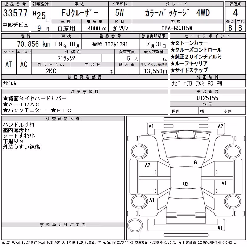The height and width of the screenshot is (247, 247).
Task: Click note ★バックモニター
Action: pos(24,110)
